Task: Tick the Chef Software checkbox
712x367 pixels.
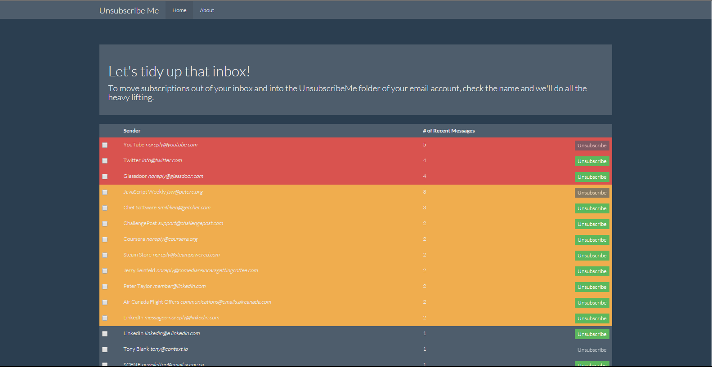Action: (x=105, y=208)
